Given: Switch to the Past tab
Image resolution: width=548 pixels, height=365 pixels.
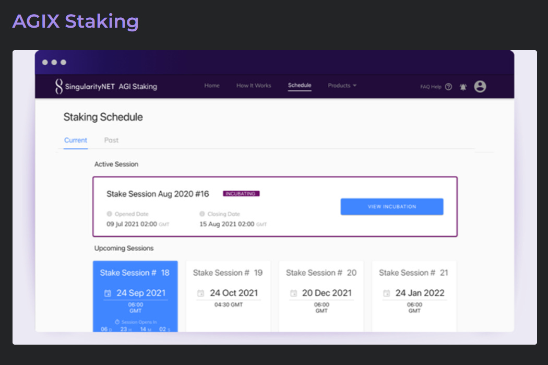Looking at the screenshot, I should [111, 140].
